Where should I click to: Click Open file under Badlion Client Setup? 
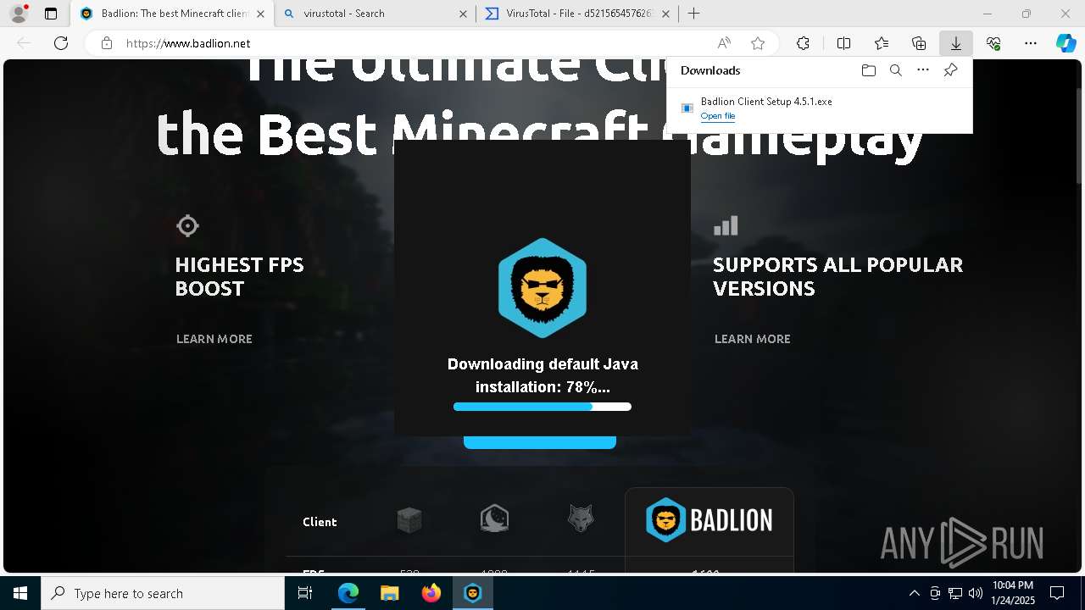(x=718, y=116)
